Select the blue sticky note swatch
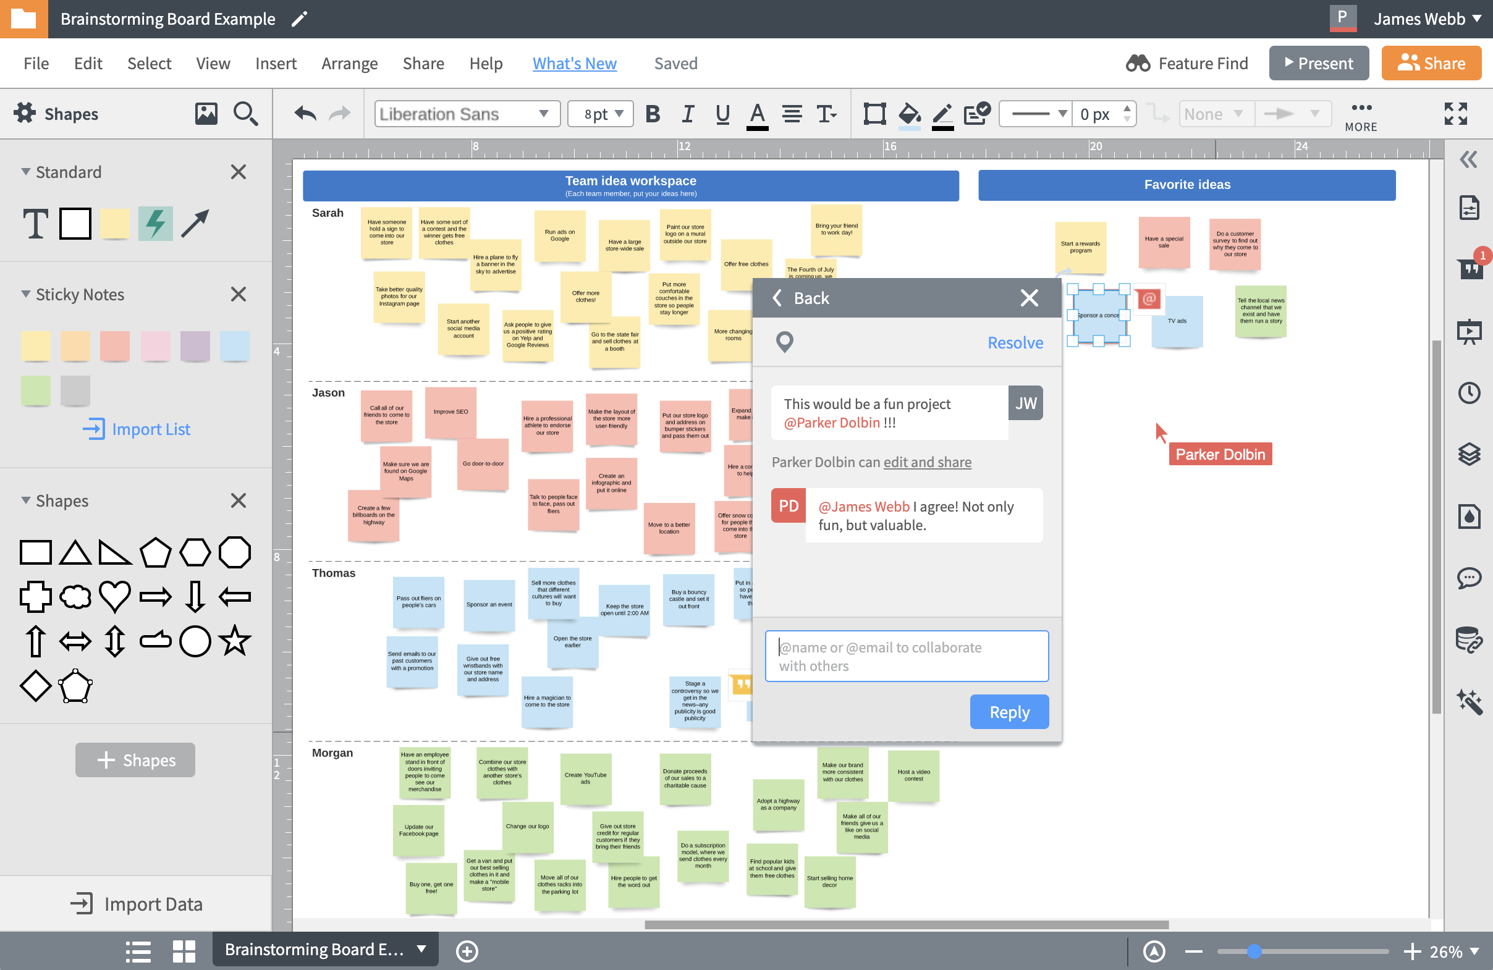The height and width of the screenshot is (970, 1493). point(235,345)
